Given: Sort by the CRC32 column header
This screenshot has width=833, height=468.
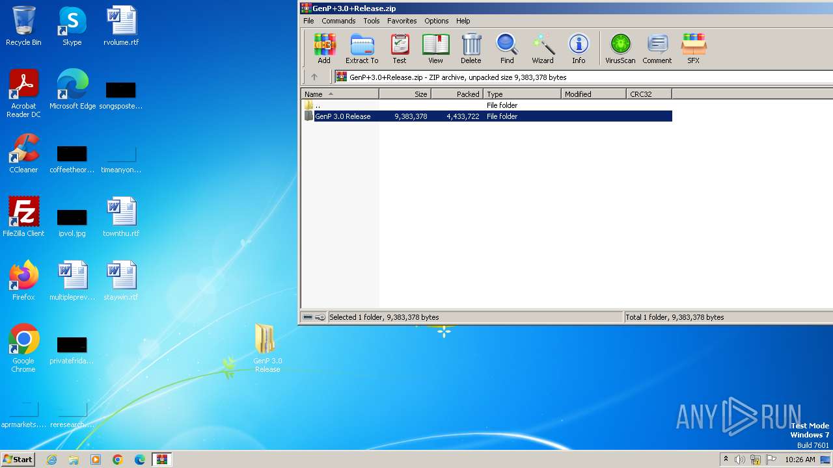Looking at the screenshot, I should click(x=649, y=94).
